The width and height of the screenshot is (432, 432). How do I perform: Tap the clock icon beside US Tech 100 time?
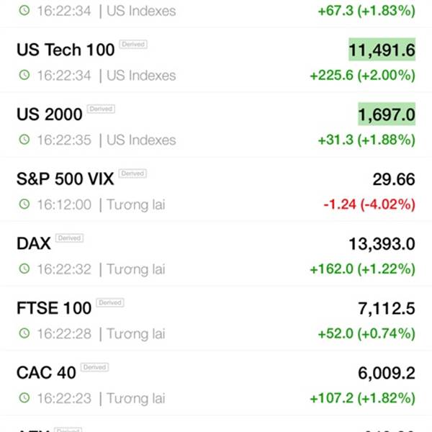24,75
